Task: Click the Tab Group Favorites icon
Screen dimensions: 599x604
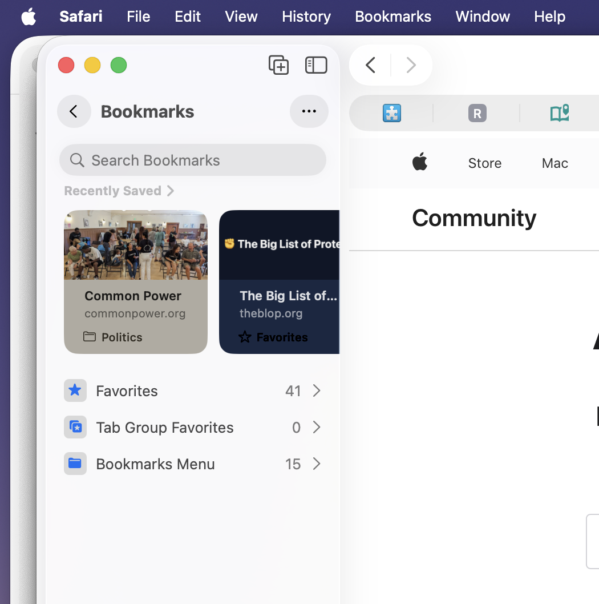Action: [75, 427]
